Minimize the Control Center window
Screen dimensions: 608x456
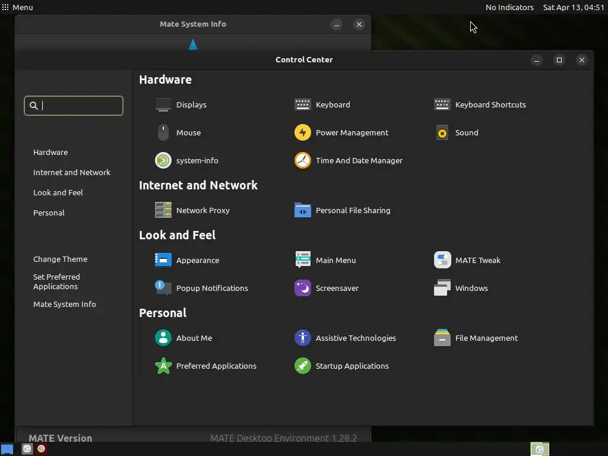click(537, 60)
